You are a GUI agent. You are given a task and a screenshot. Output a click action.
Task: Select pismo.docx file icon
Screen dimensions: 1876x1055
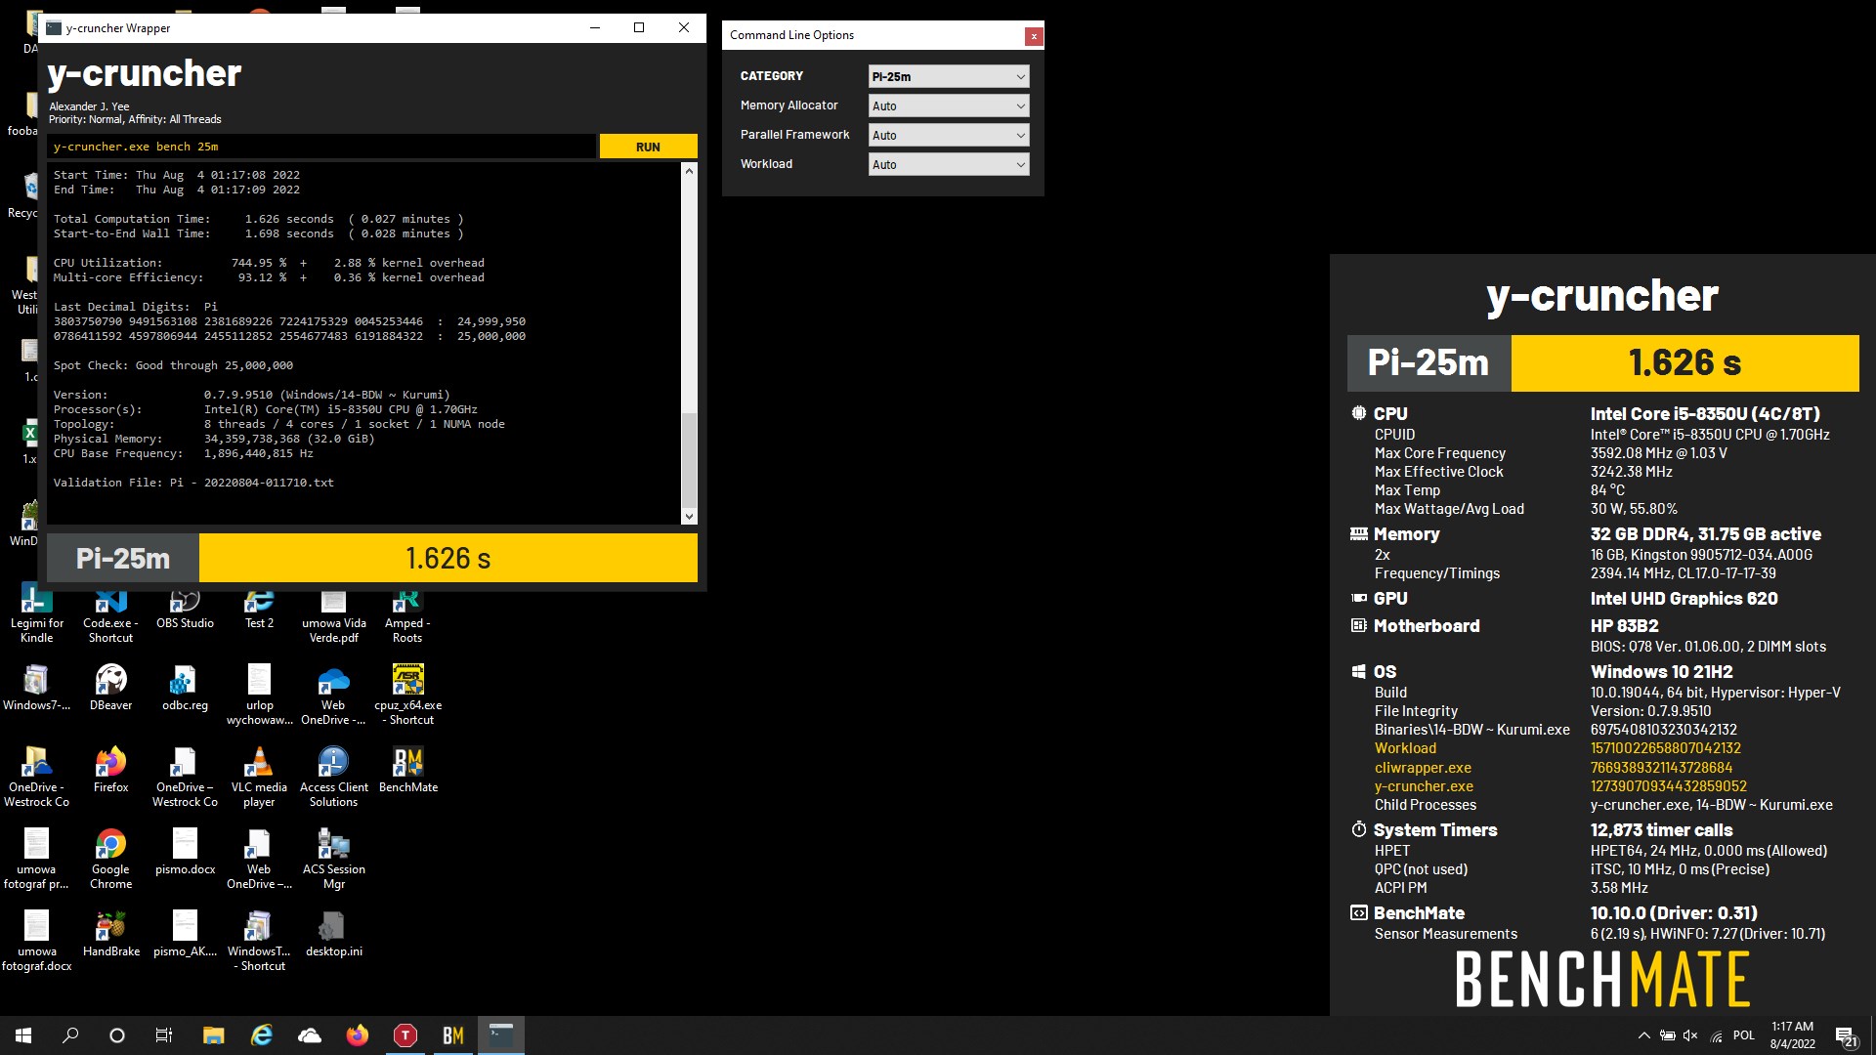pos(185,852)
